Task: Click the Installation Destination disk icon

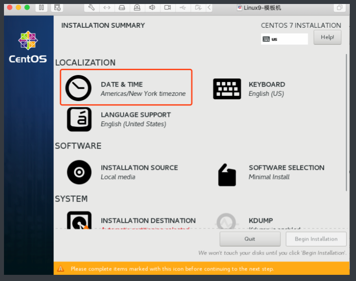Action: point(79,220)
